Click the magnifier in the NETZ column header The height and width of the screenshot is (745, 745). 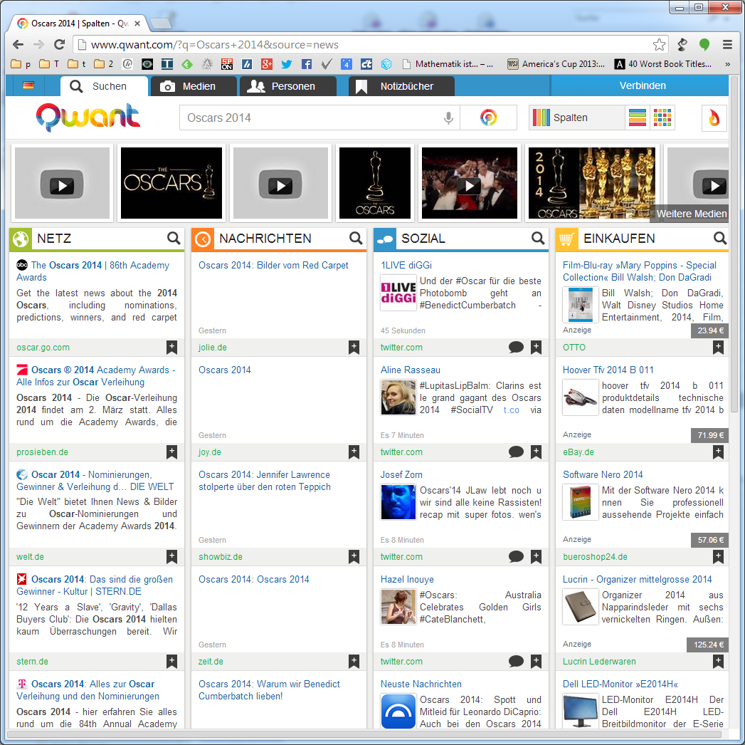tap(174, 239)
